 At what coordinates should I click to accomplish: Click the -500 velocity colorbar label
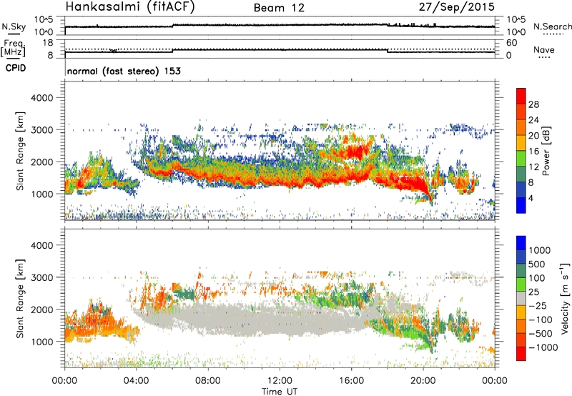click(541, 334)
